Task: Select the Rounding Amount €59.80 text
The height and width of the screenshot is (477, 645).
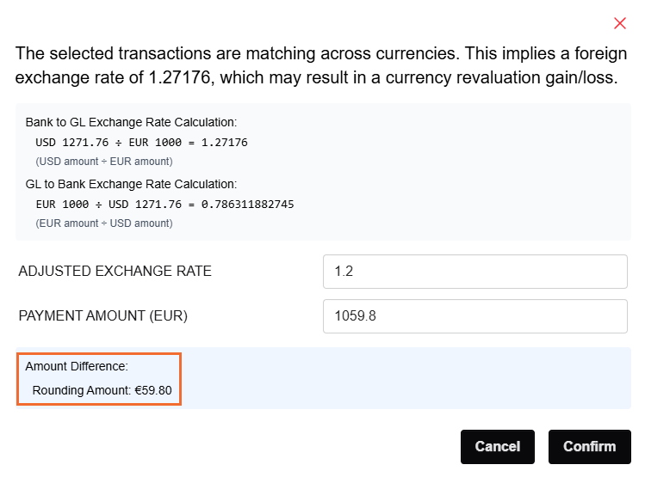Action: (x=102, y=390)
